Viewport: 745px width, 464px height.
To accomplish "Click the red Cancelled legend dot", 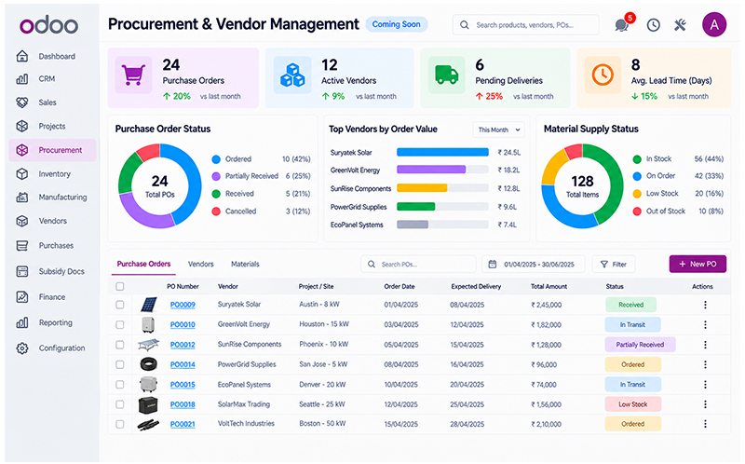I will [216, 212].
